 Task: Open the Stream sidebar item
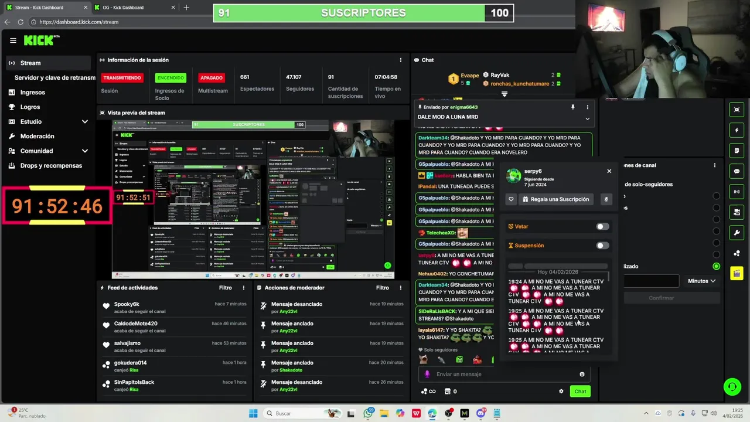point(49,63)
